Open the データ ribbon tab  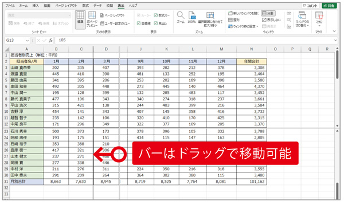tap(97, 6)
